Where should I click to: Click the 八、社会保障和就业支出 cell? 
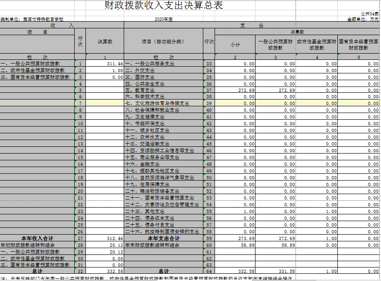[164, 110]
